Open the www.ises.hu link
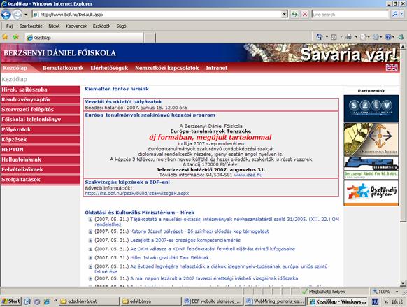This screenshot has width=407, height=307. (x=248, y=175)
